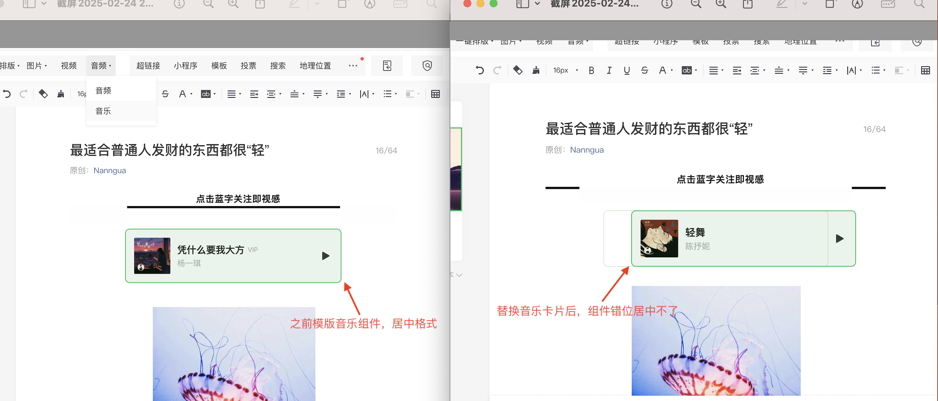The image size is (938, 401).
Task: Click markup pen icon in right Preview window
Action: [782, 4]
